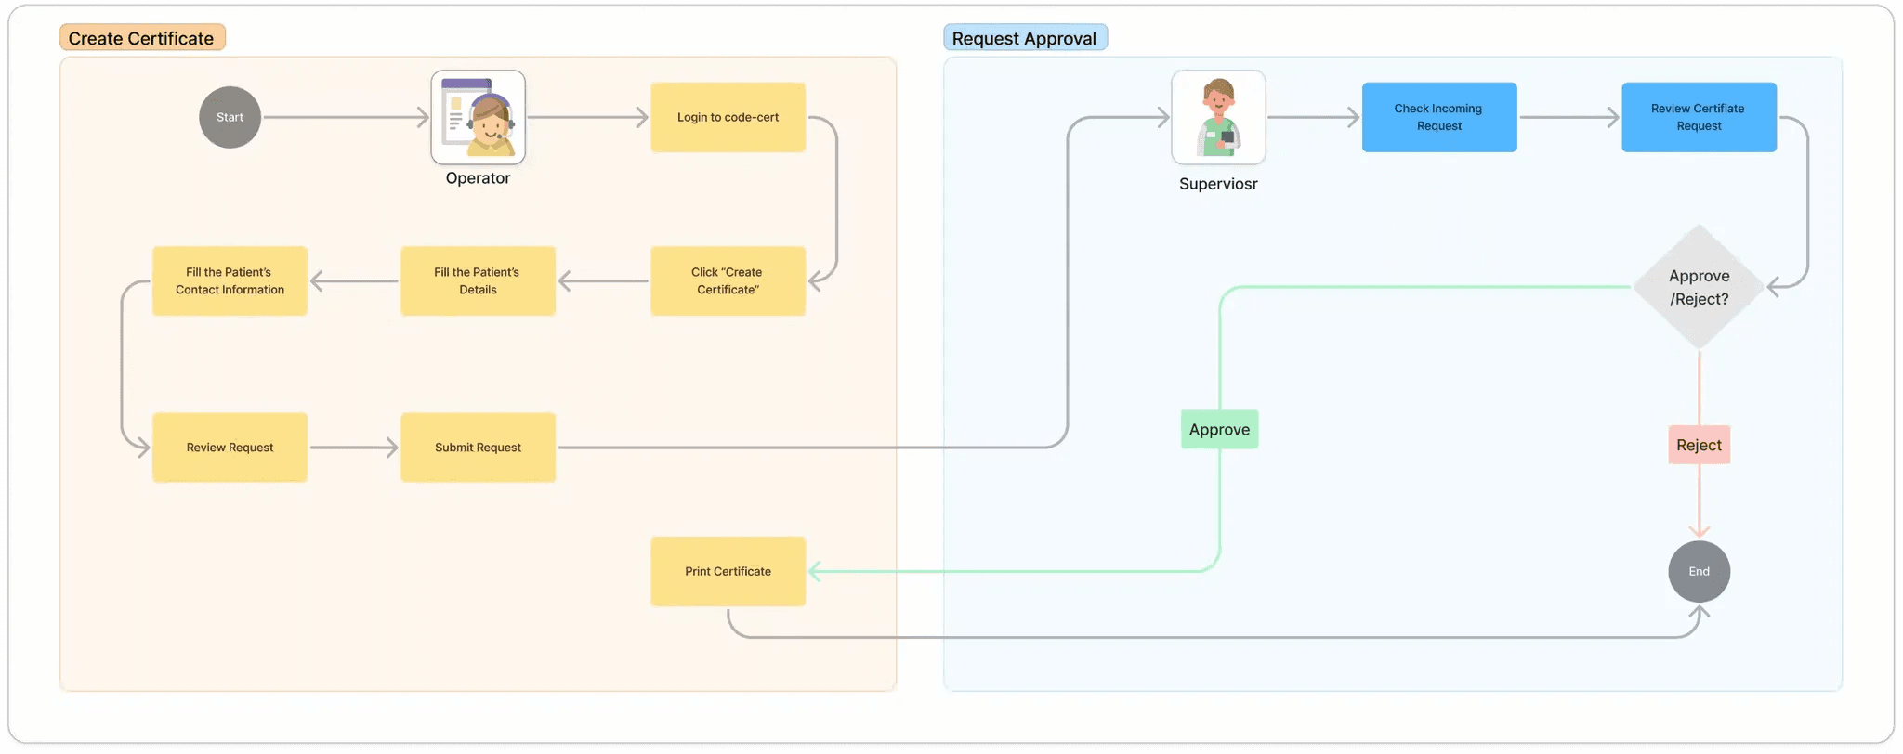Select the Request Approval section title
The height and width of the screenshot is (754, 1903).
(1025, 38)
